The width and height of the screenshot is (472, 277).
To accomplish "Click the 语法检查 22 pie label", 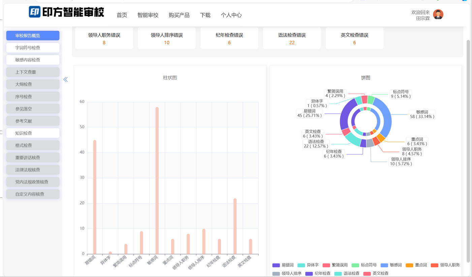I will pyautogui.click(x=316, y=144).
